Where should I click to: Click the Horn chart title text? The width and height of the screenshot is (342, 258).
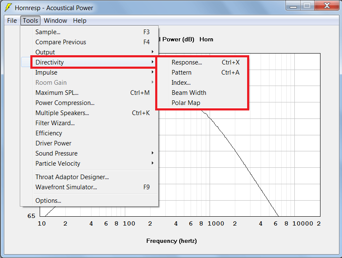206,40
